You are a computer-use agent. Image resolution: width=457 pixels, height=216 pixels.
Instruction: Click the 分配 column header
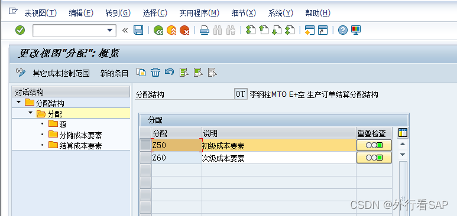177,133
